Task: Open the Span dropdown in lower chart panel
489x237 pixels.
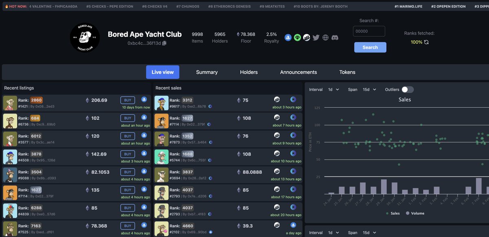Action: point(369,233)
